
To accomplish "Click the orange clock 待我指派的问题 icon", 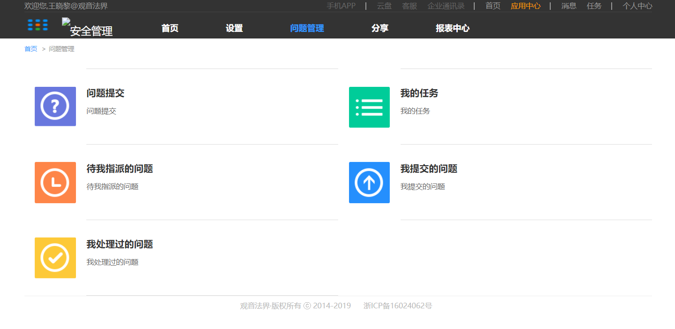I will tap(55, 183).
